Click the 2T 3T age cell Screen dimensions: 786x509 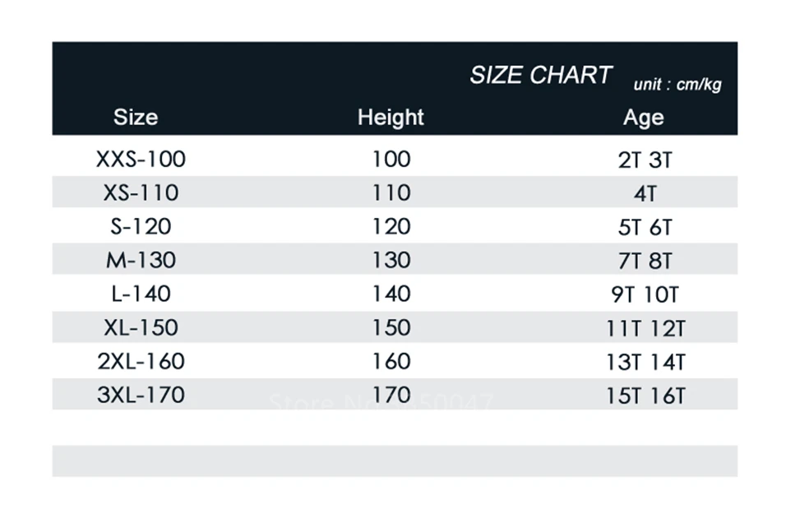coord(645,160)
